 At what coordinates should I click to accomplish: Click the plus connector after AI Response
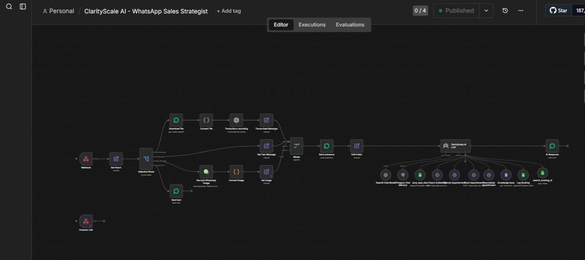point(568,145)
